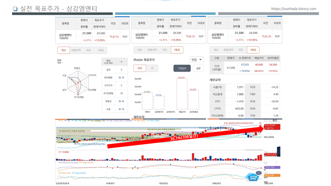Click the purple 171.75 MACD value tag
The width and height of the screenshot is (331, 186).
[x=272, y=167]
